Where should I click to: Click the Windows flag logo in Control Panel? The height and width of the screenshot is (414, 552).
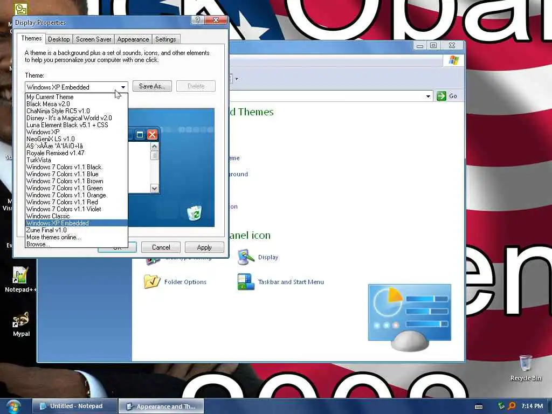coord(453,60)
